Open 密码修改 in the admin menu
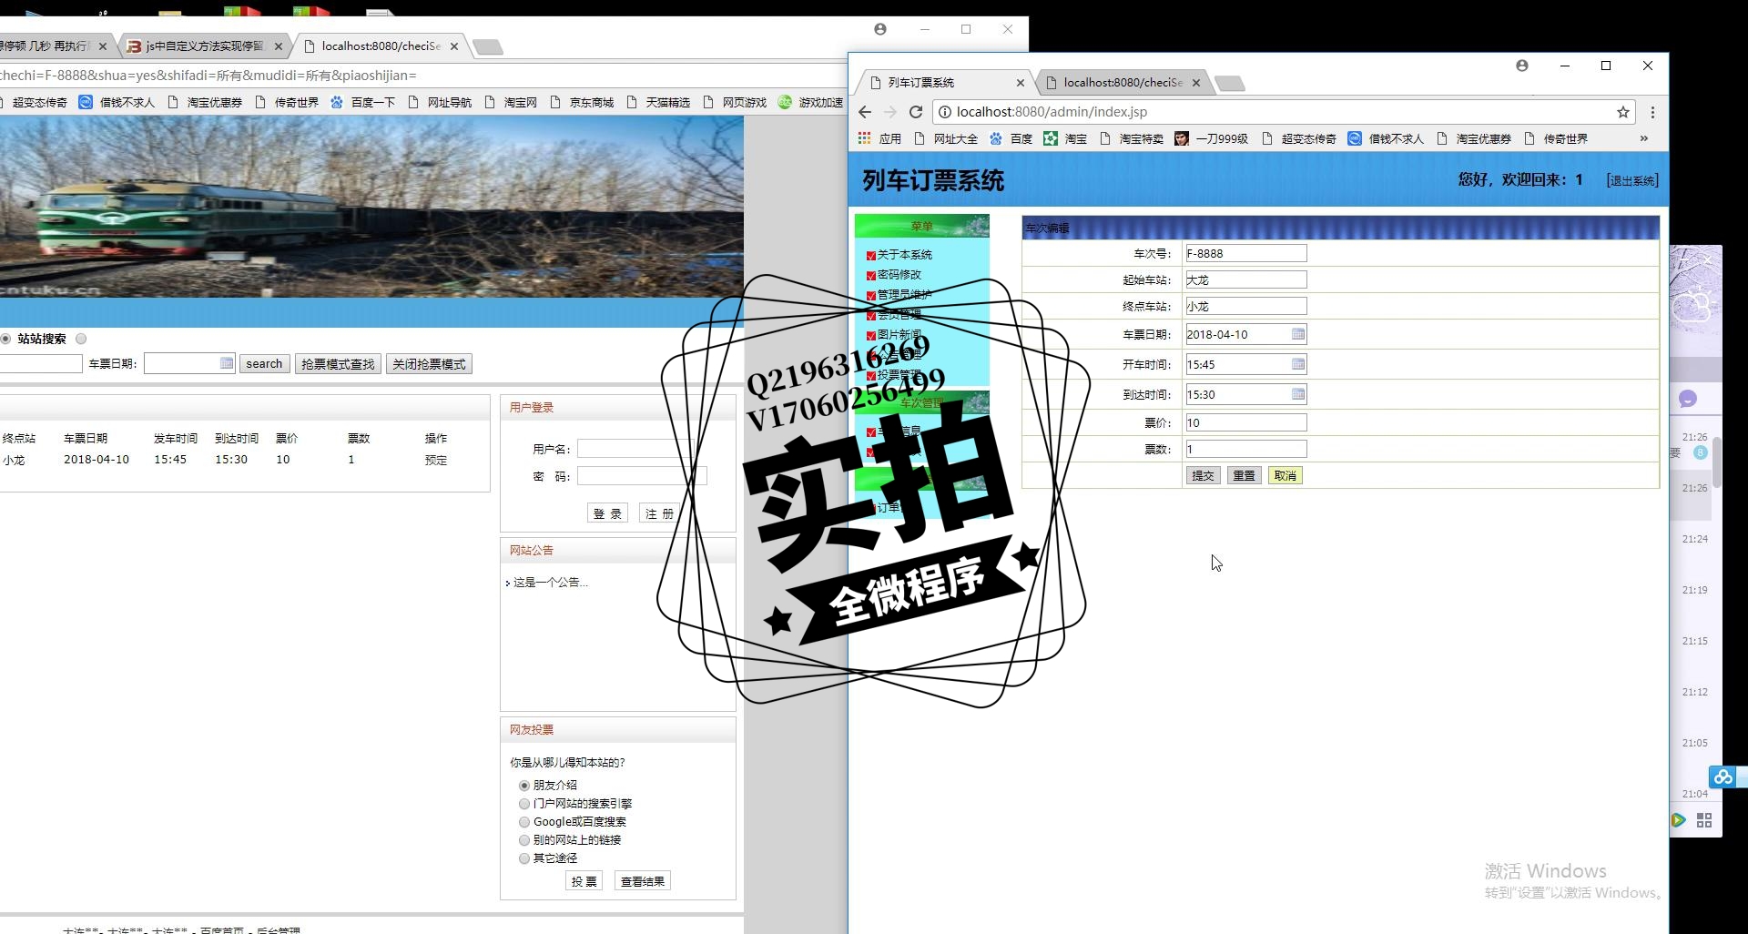This screenshot has width=1748, height=934. click(899, 275)
